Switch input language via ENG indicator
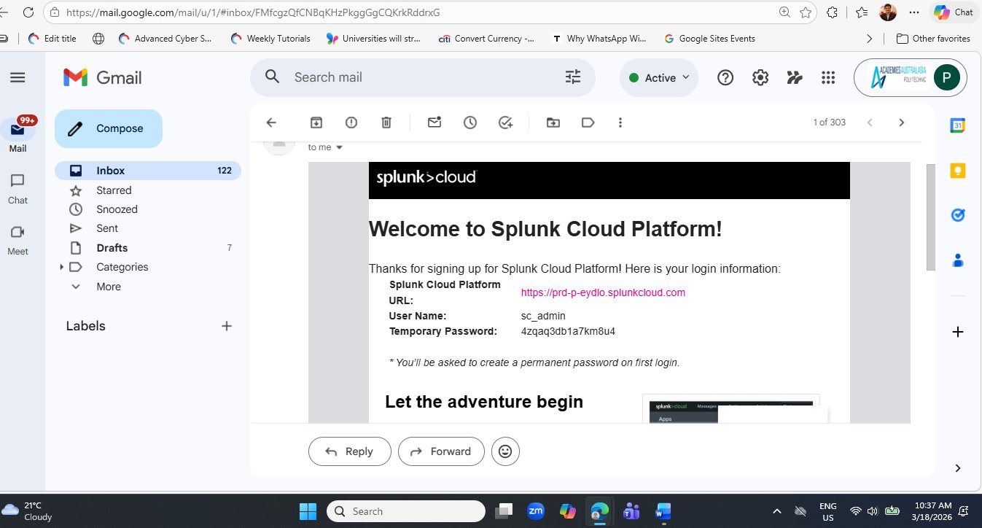The width and height of the screenshot is (982, 528). [827, 510]
